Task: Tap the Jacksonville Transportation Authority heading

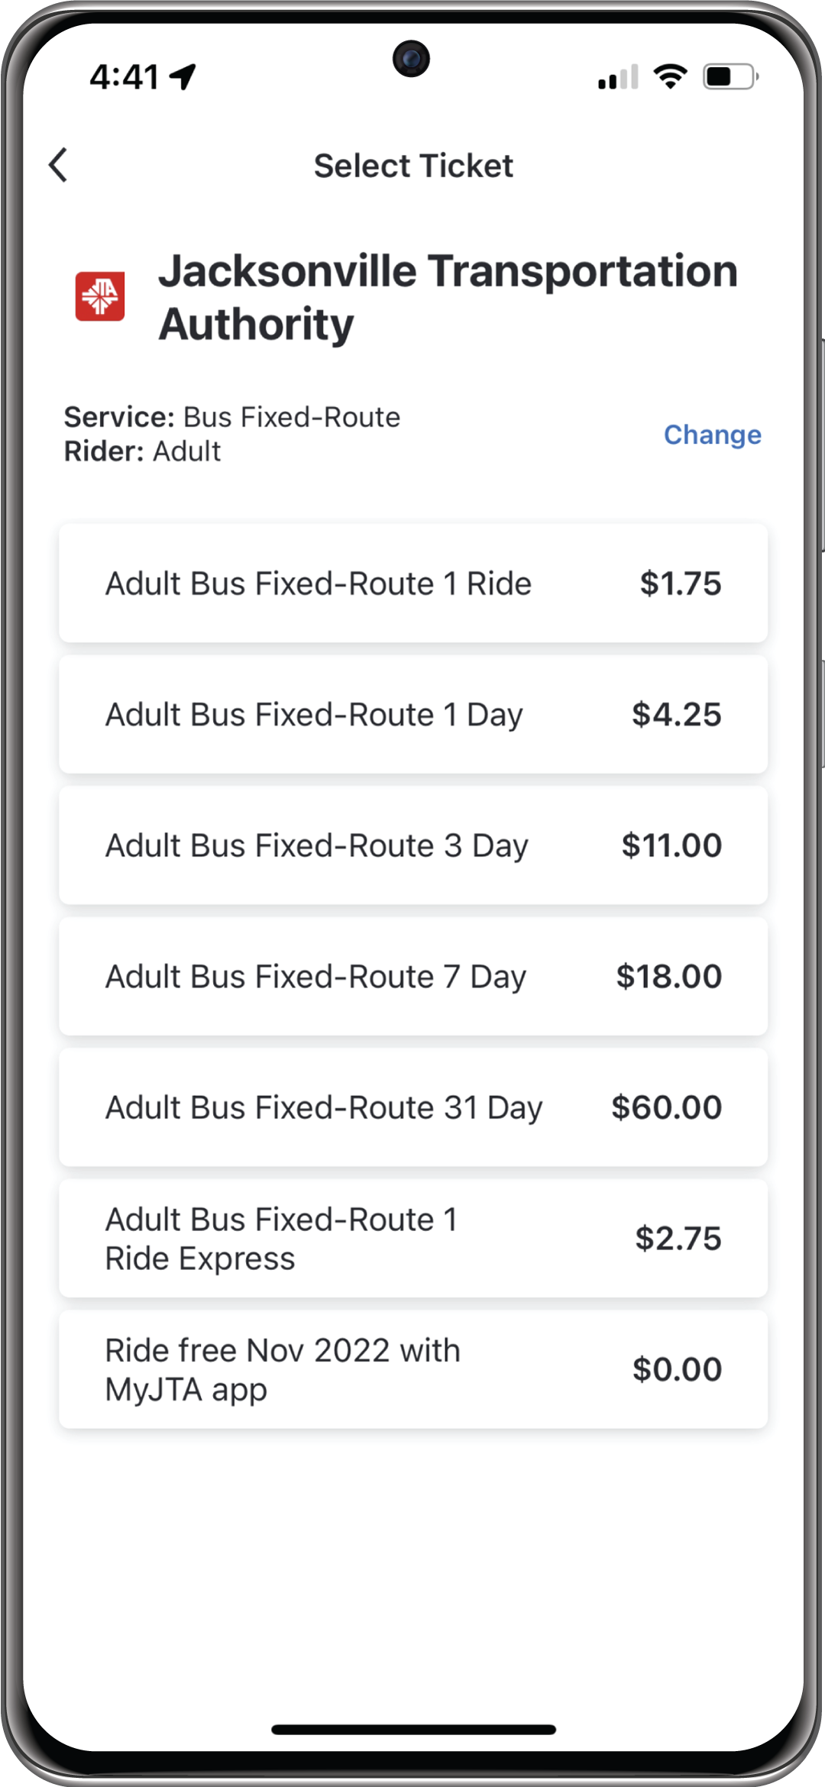Action: [x=448, y=298]
